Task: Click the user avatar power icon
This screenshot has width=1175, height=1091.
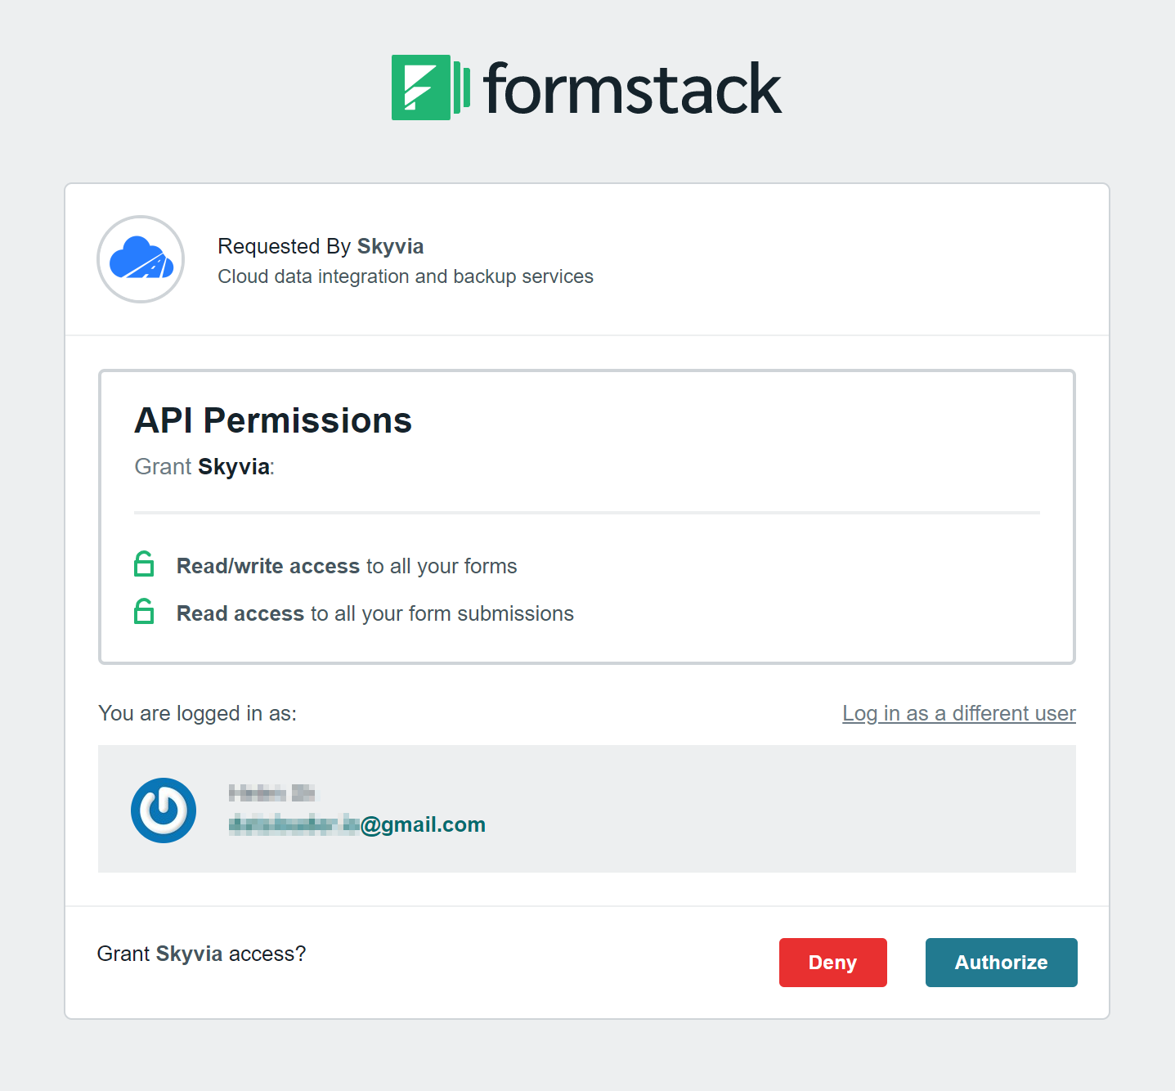Action: coord(164,810)
